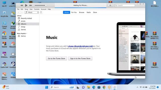Open the list view button near search
This screenshot has height=90, width=161.
pyautogui.click(x=110, y=5)
